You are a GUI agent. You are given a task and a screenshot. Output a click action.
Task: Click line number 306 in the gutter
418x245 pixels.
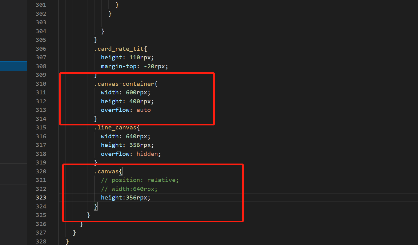pyautogui.click(x=41, y=49)
